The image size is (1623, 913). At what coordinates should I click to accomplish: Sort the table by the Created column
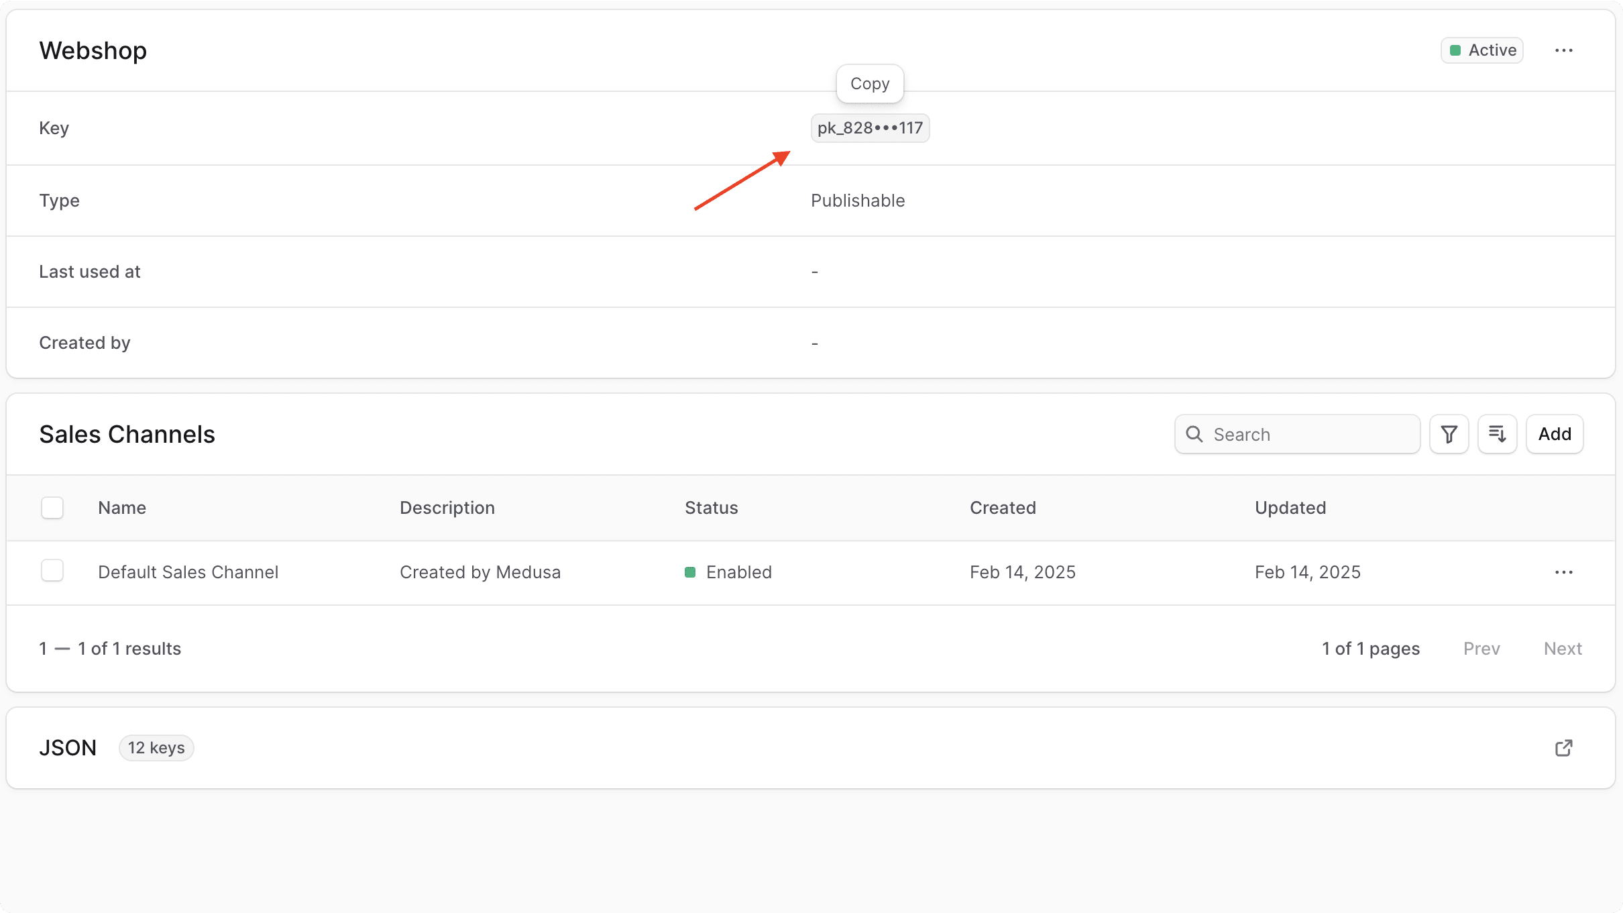[1003, 508]
